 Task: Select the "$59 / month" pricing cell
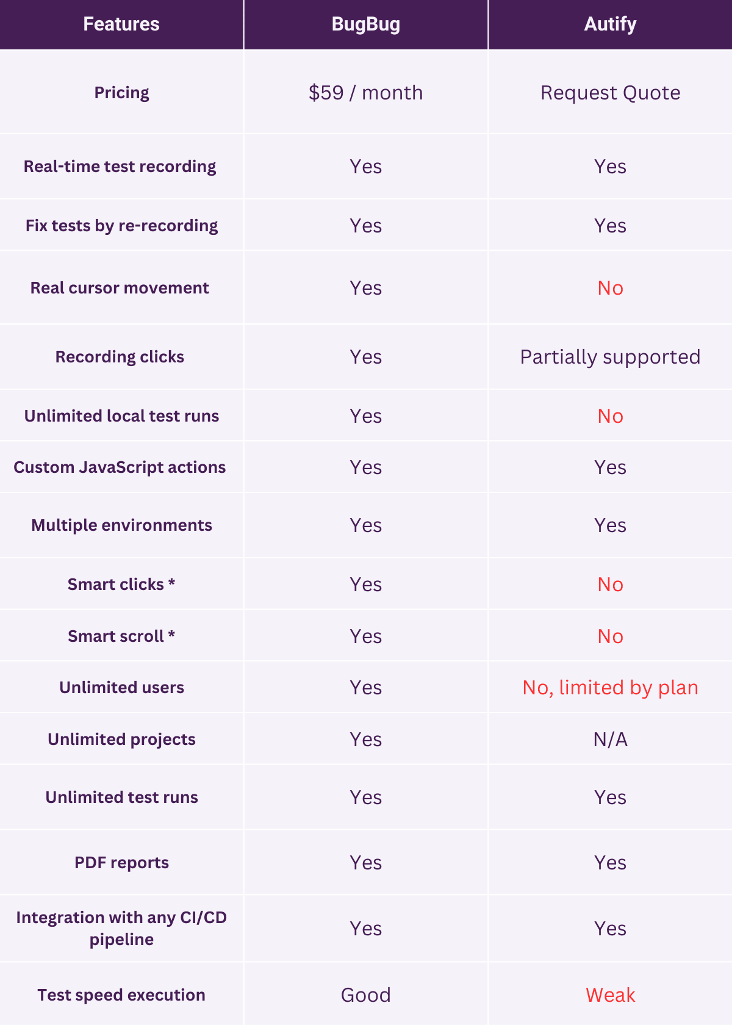pos(366,93)
